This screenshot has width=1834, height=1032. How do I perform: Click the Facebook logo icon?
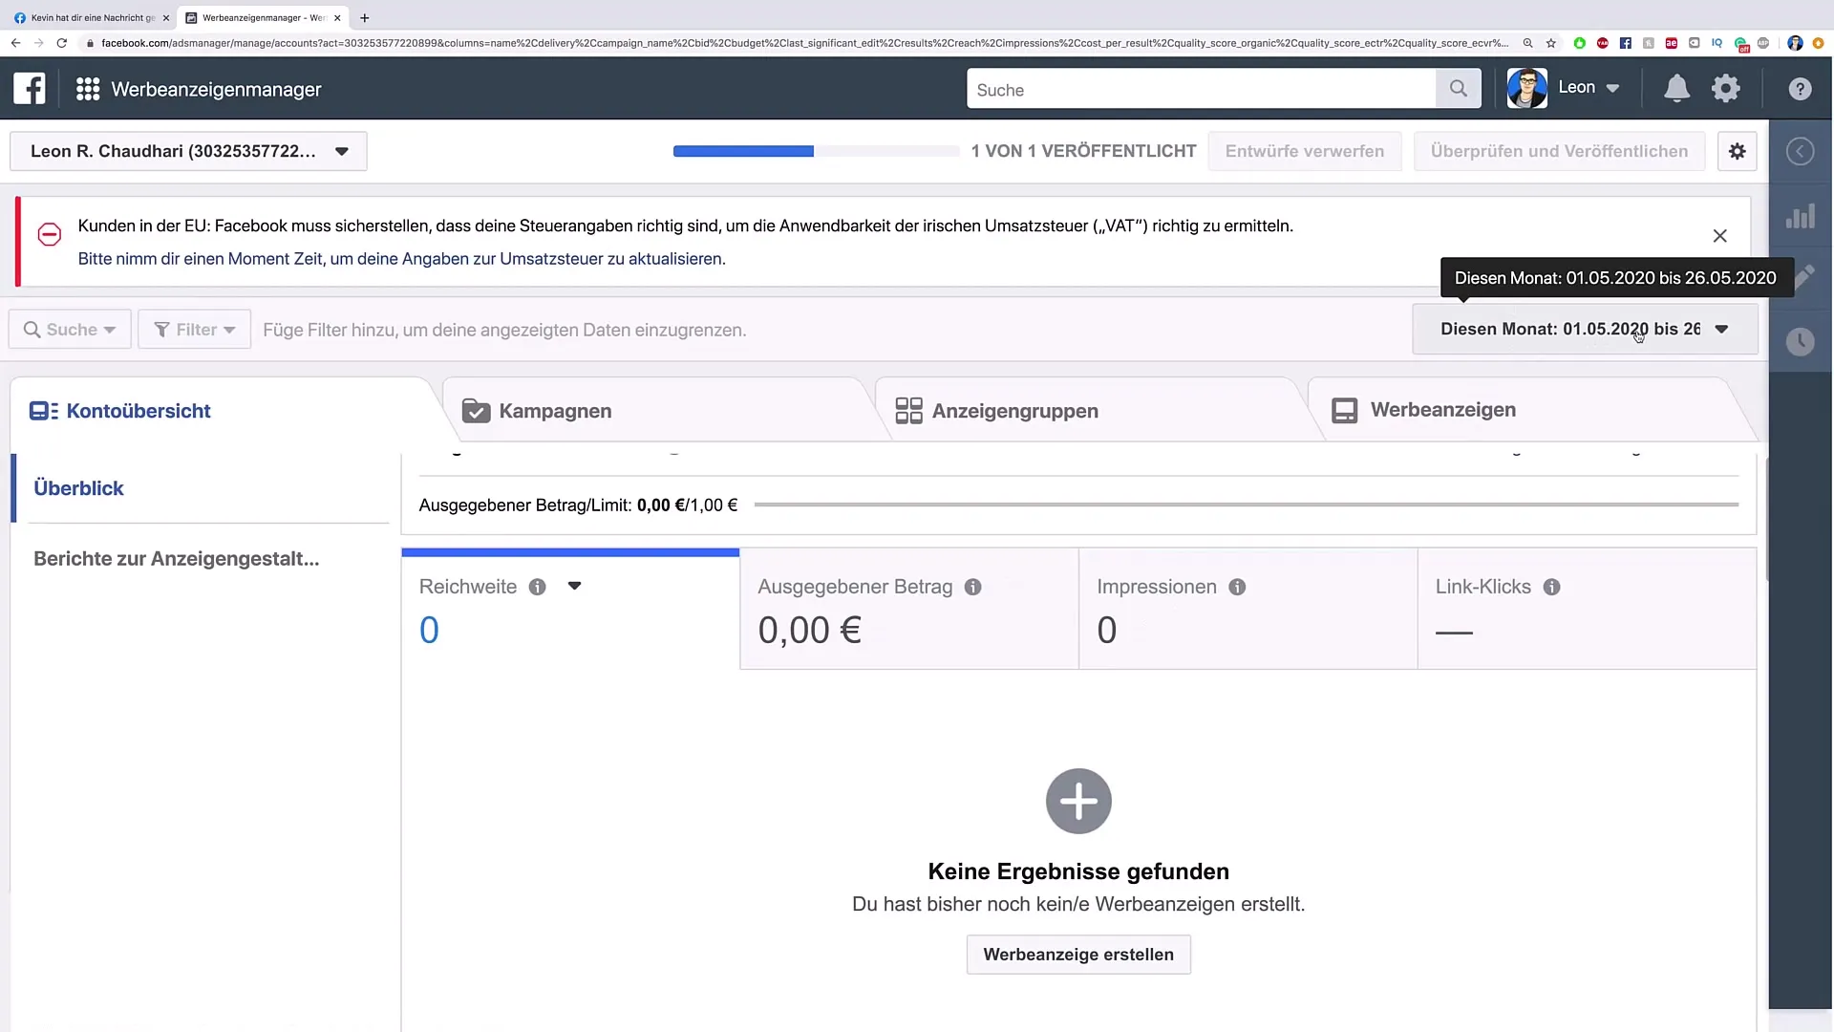pos(30,89)
